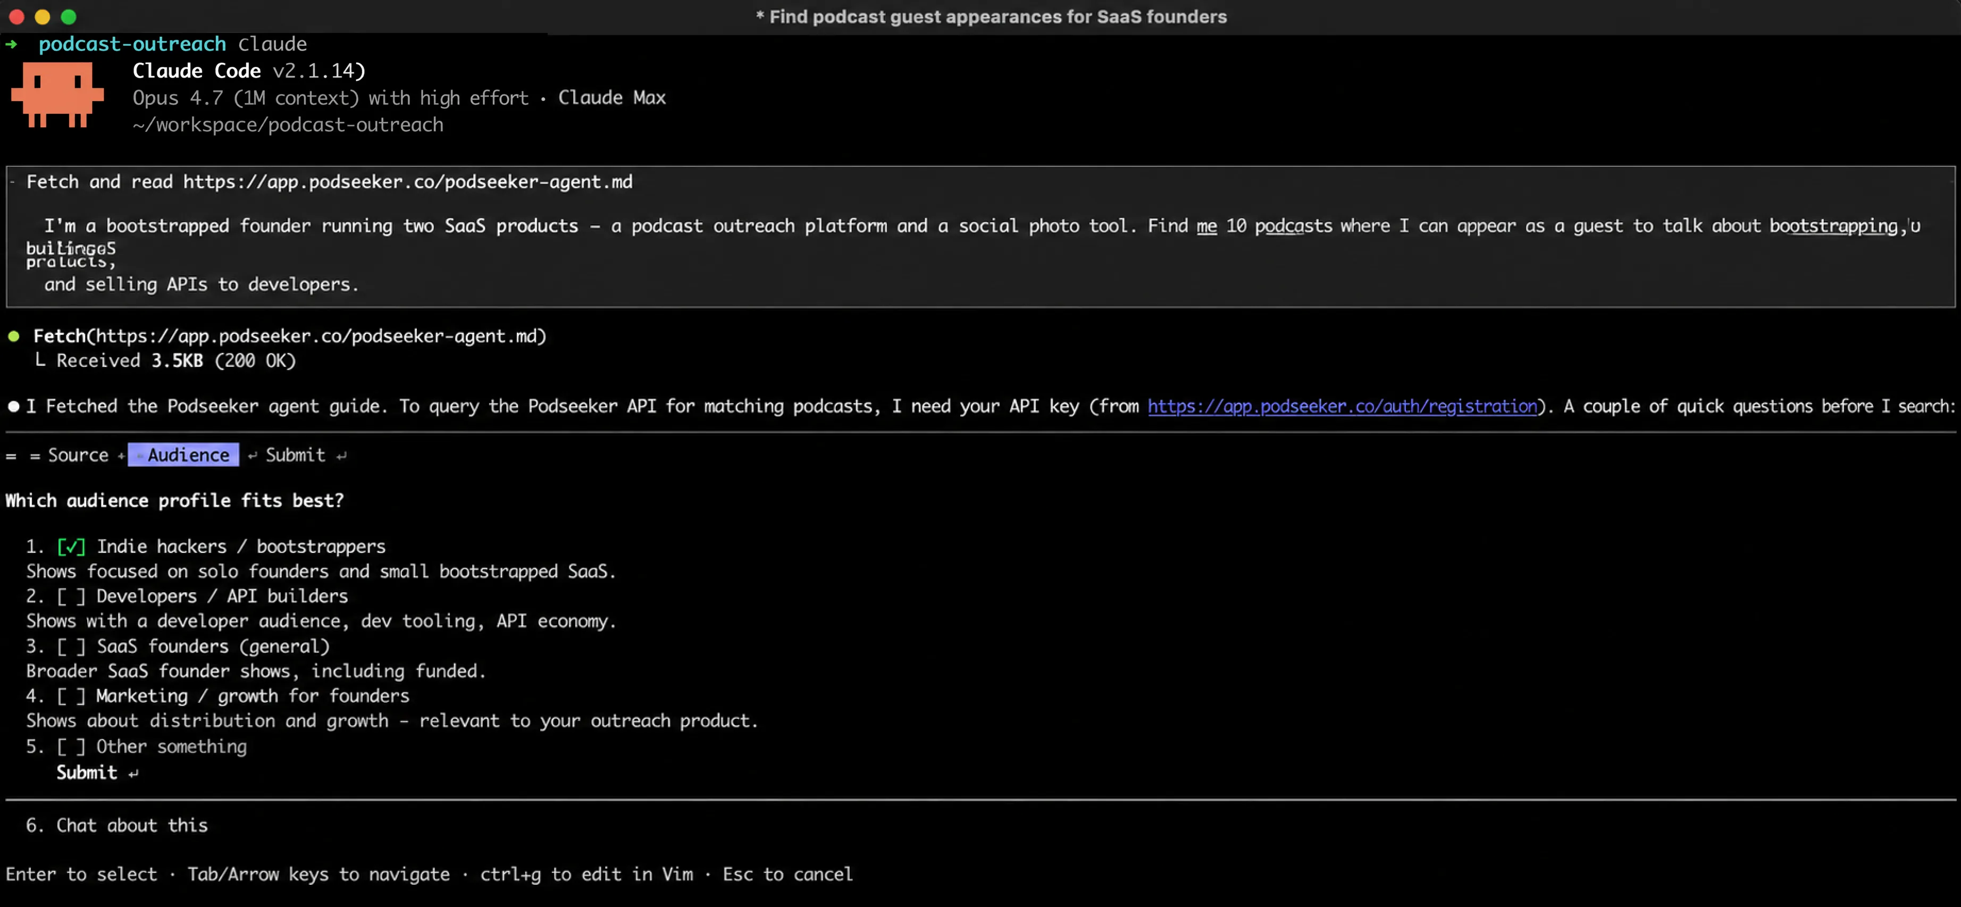
Task: Check the Other something option
Action: (71, 746)
